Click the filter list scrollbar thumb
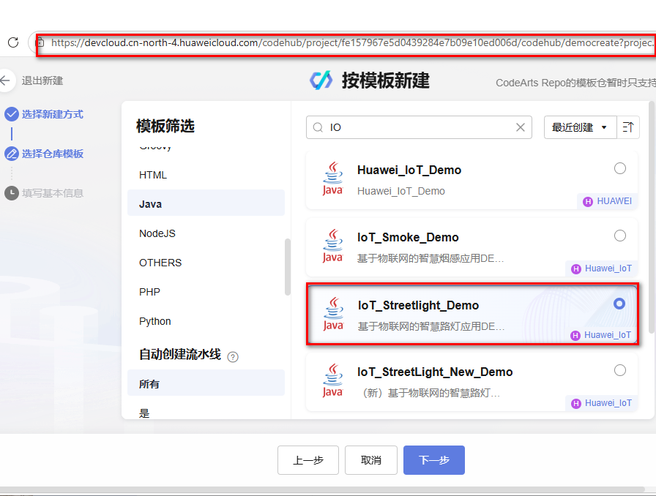This screenshot has width=656, height=496. click(x=288, y=267)
